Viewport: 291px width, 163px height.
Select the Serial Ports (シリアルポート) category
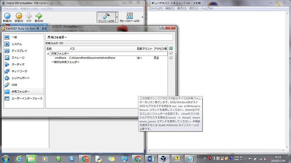coord(24,78)
